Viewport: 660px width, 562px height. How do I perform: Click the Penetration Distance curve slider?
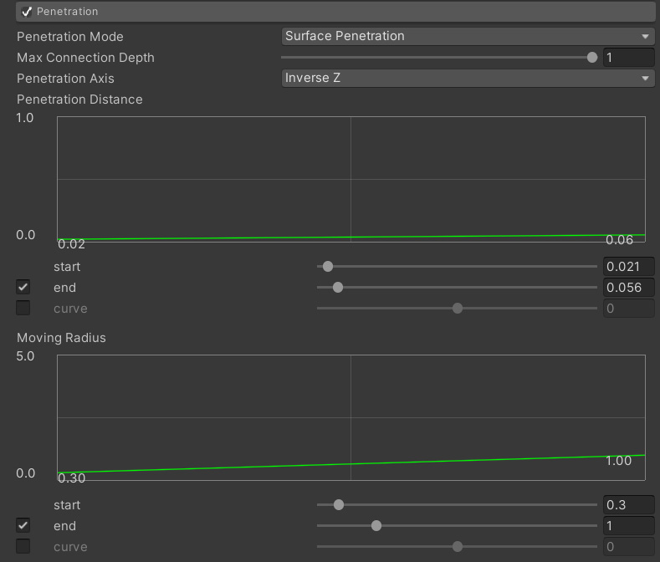(457, 308)
